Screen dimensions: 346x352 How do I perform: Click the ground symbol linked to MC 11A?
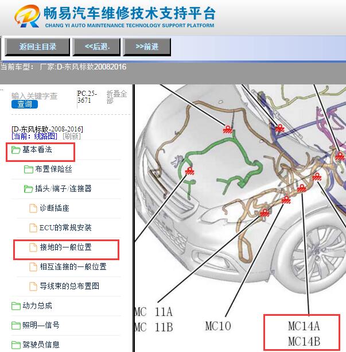(x=265, y=213)
